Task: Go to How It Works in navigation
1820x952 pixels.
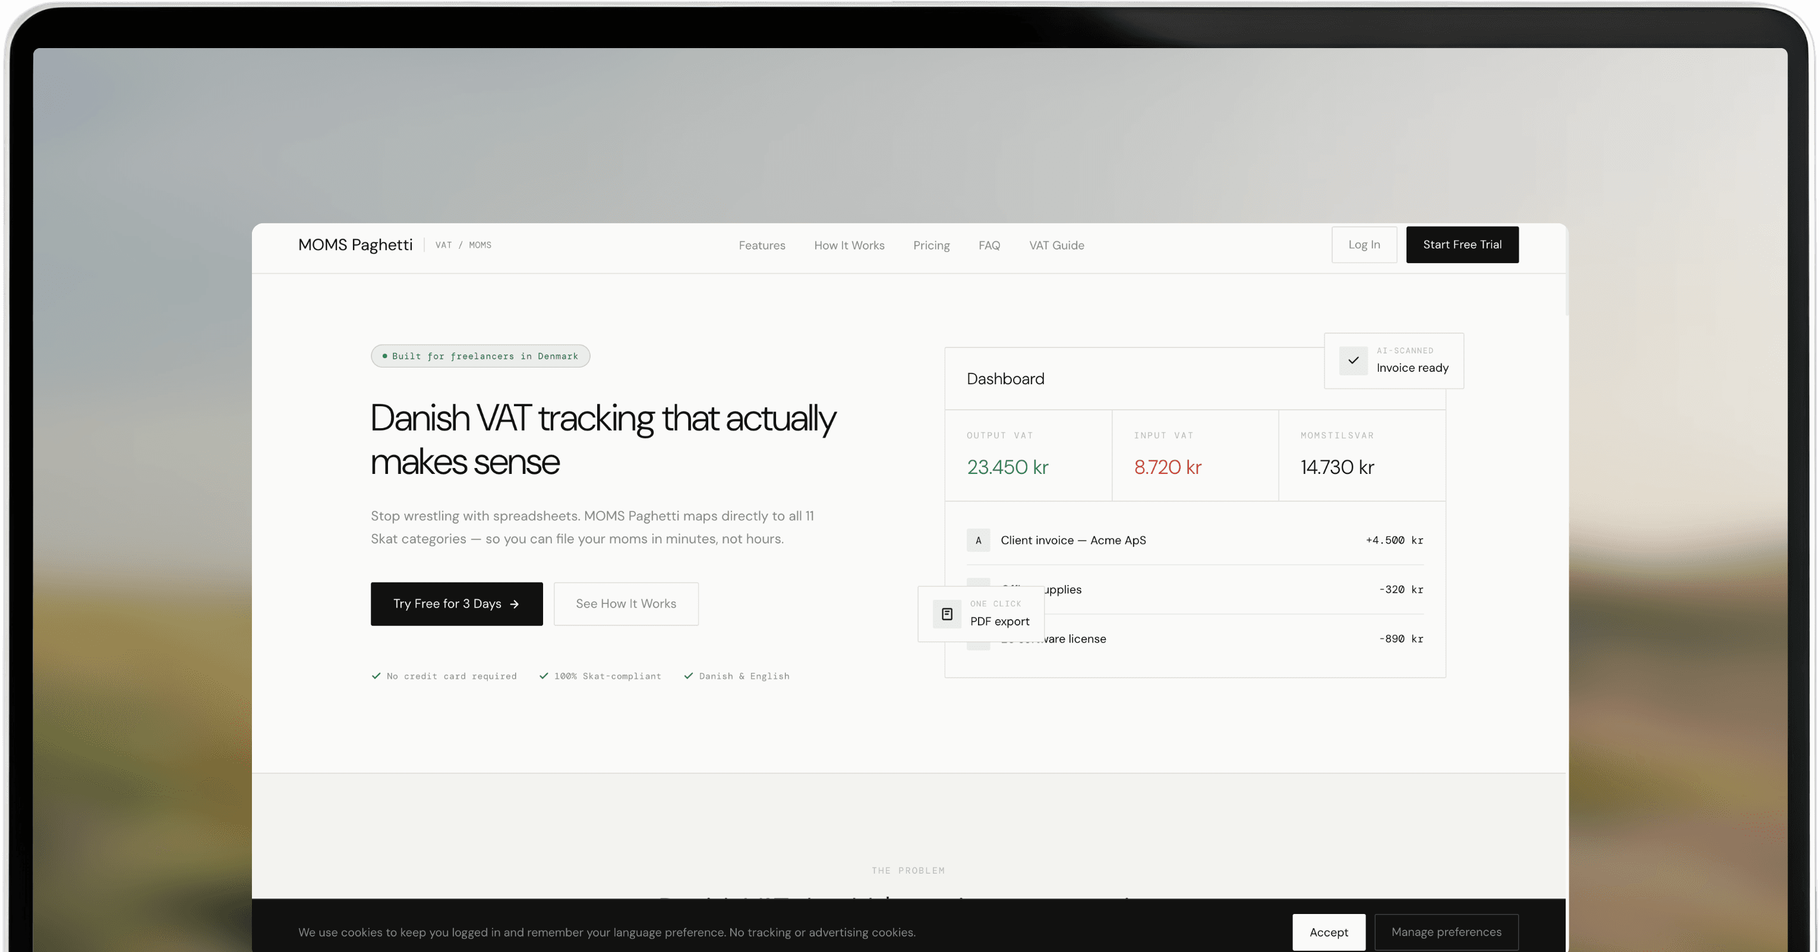Action: tap(849, 245)
